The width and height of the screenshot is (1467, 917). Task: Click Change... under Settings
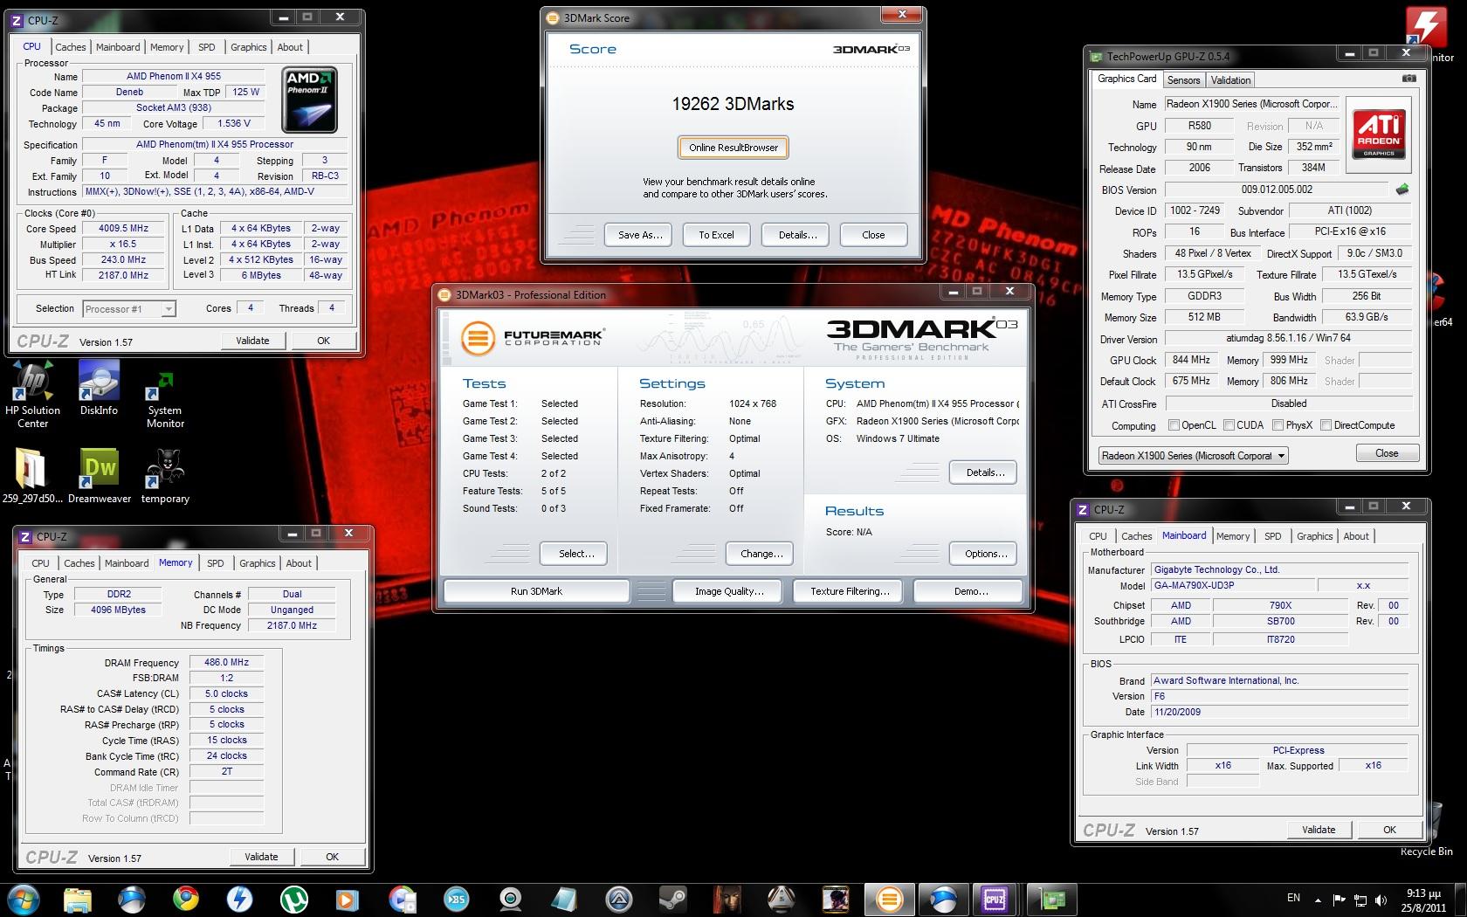761,554
